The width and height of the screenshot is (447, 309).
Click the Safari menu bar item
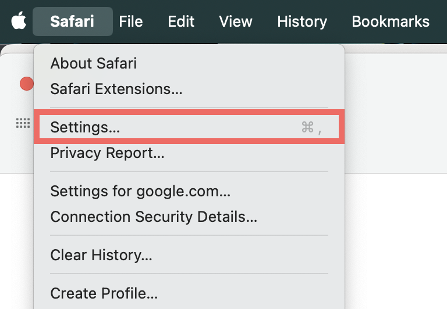72,22
